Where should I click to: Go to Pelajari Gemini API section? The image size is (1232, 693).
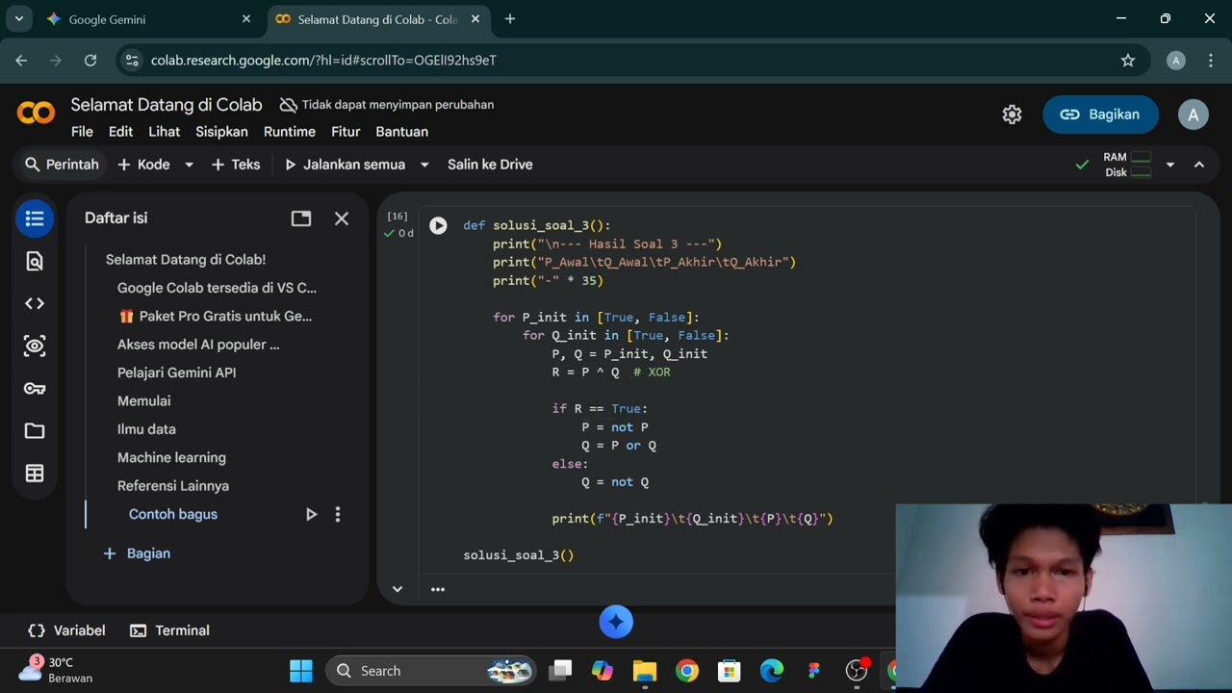[x=176, y=372]
